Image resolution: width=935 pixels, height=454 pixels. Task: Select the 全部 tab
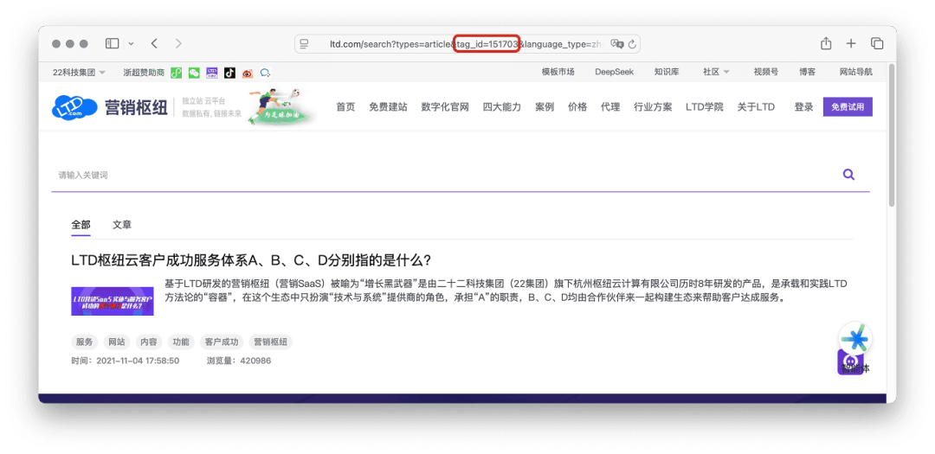[81, 225]
